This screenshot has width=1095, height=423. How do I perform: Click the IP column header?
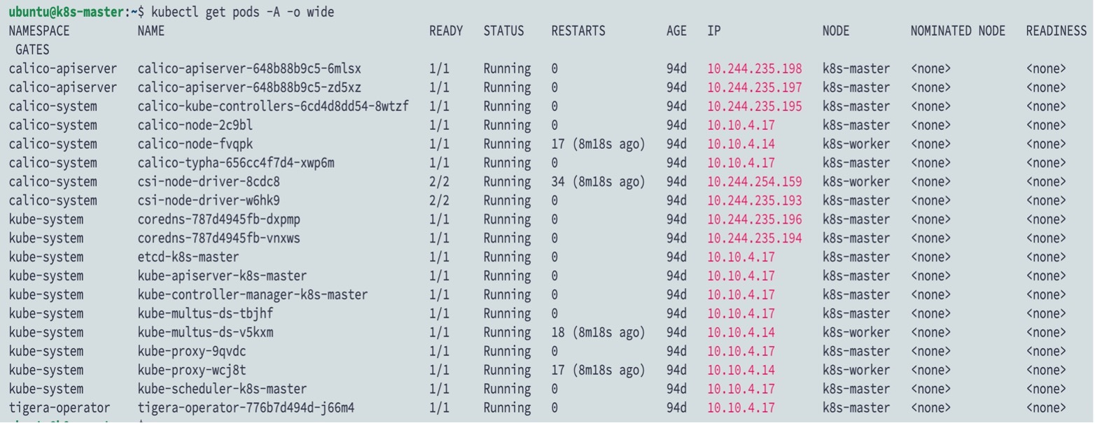pos(713,31)
